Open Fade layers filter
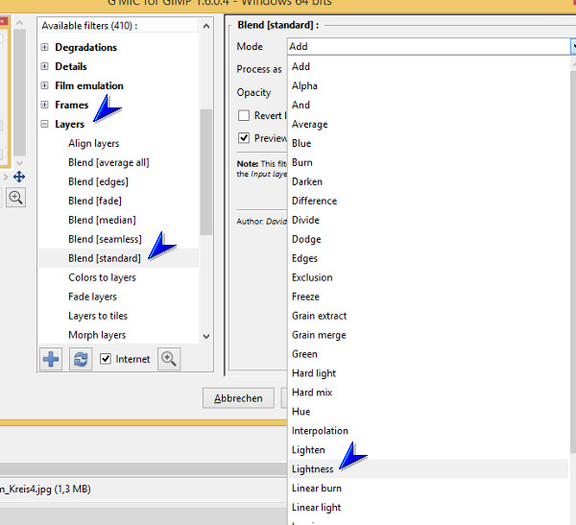This screenshot has height=525, width=576. (92, 297)
